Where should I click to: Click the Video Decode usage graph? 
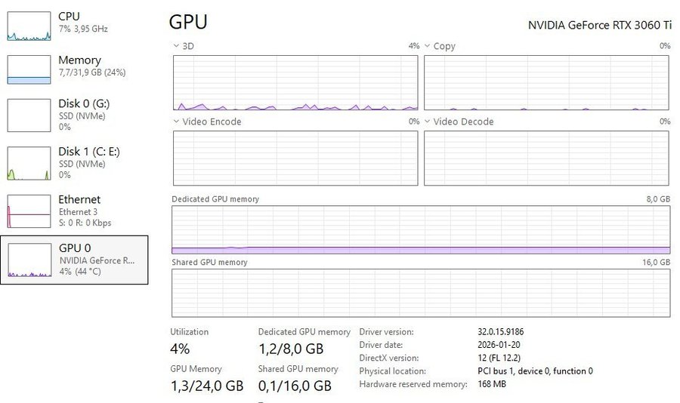[546, 158]
